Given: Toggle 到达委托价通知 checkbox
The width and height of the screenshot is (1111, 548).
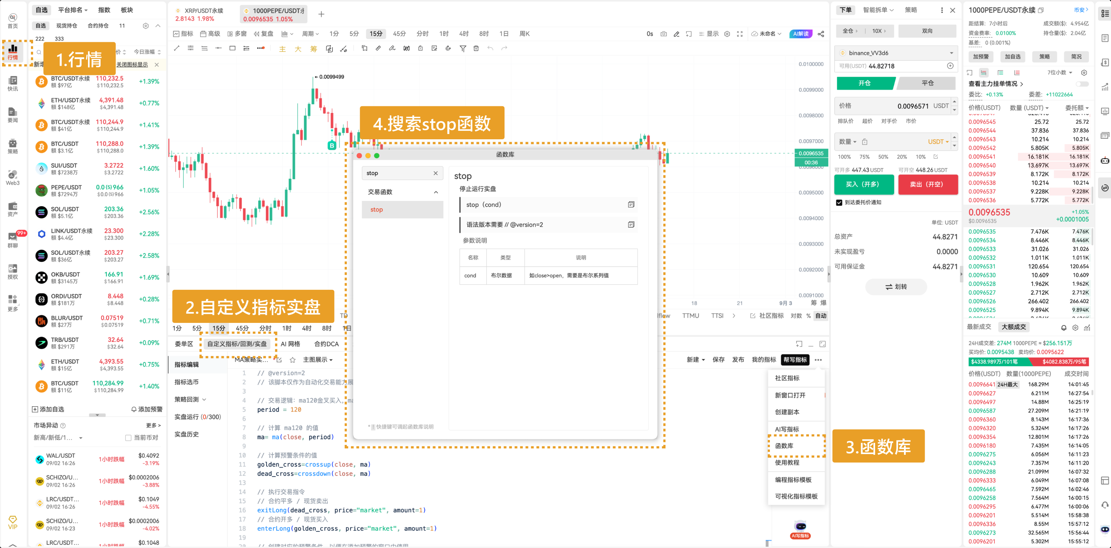Looking at the screenshot, I should pyautogui.click(x=839, y=203).
